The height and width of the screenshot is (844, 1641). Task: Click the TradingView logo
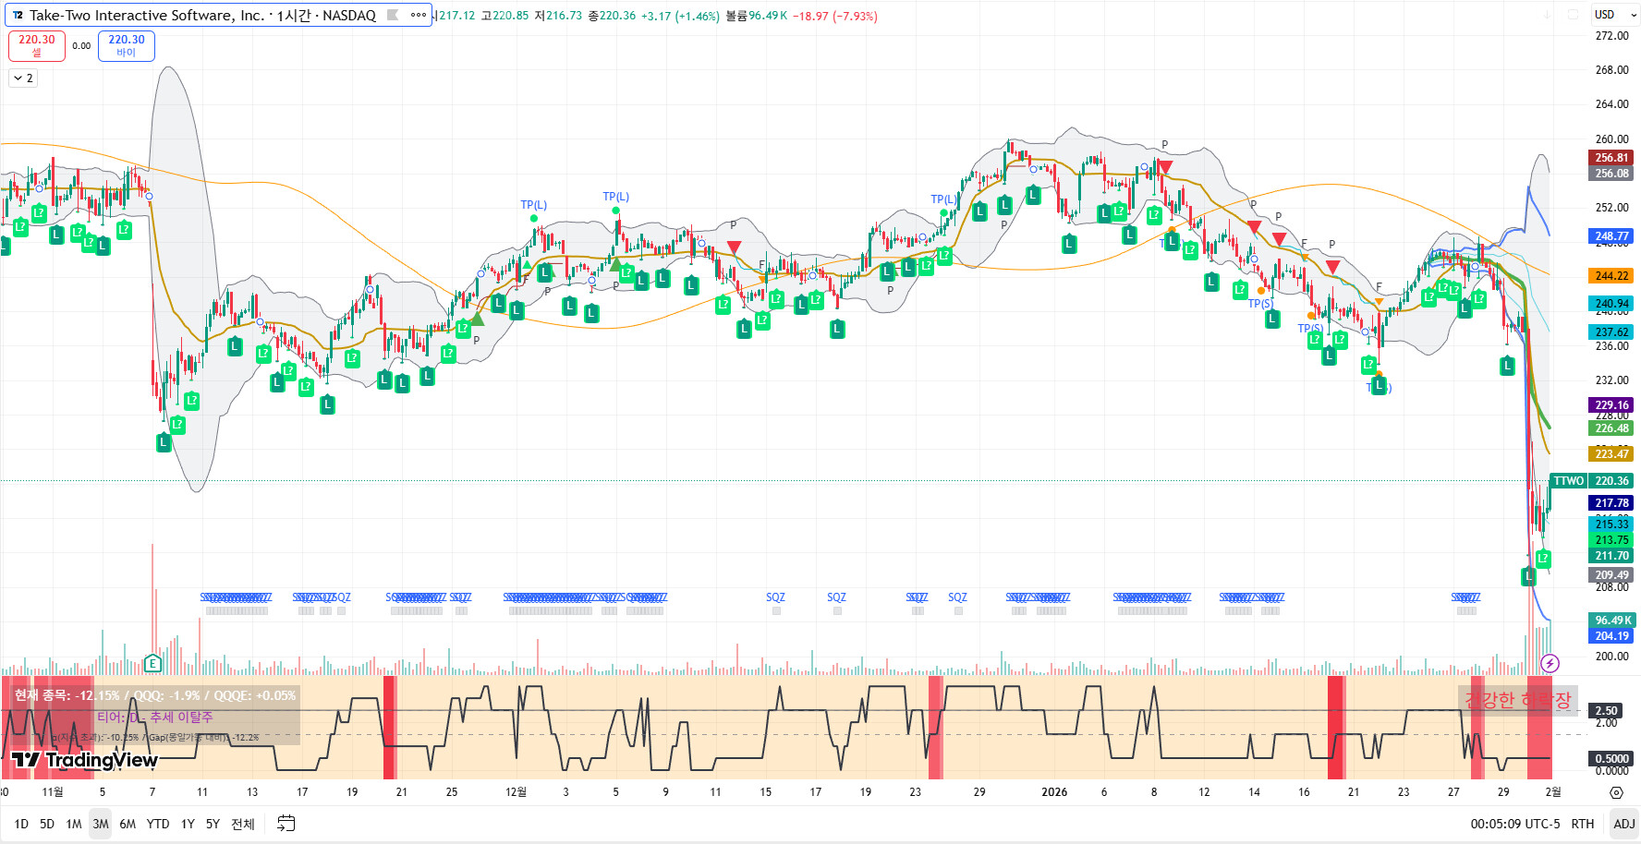click(x=85, y=760)
